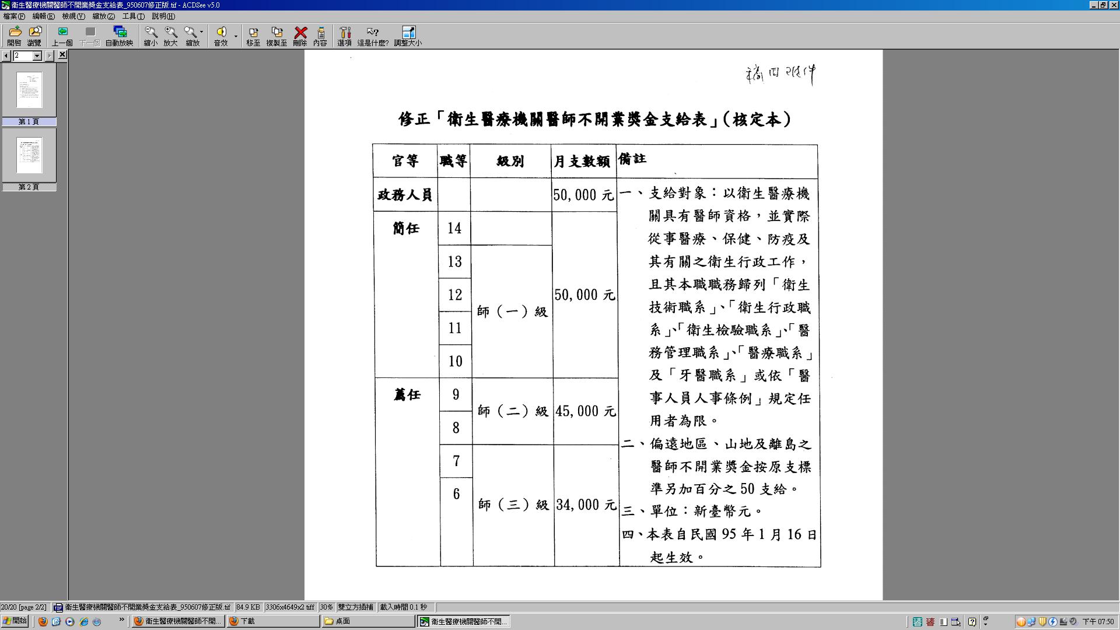Open 內容 properties icon
Viewport: 1120px width, 630px height.
tap(320, 36)
